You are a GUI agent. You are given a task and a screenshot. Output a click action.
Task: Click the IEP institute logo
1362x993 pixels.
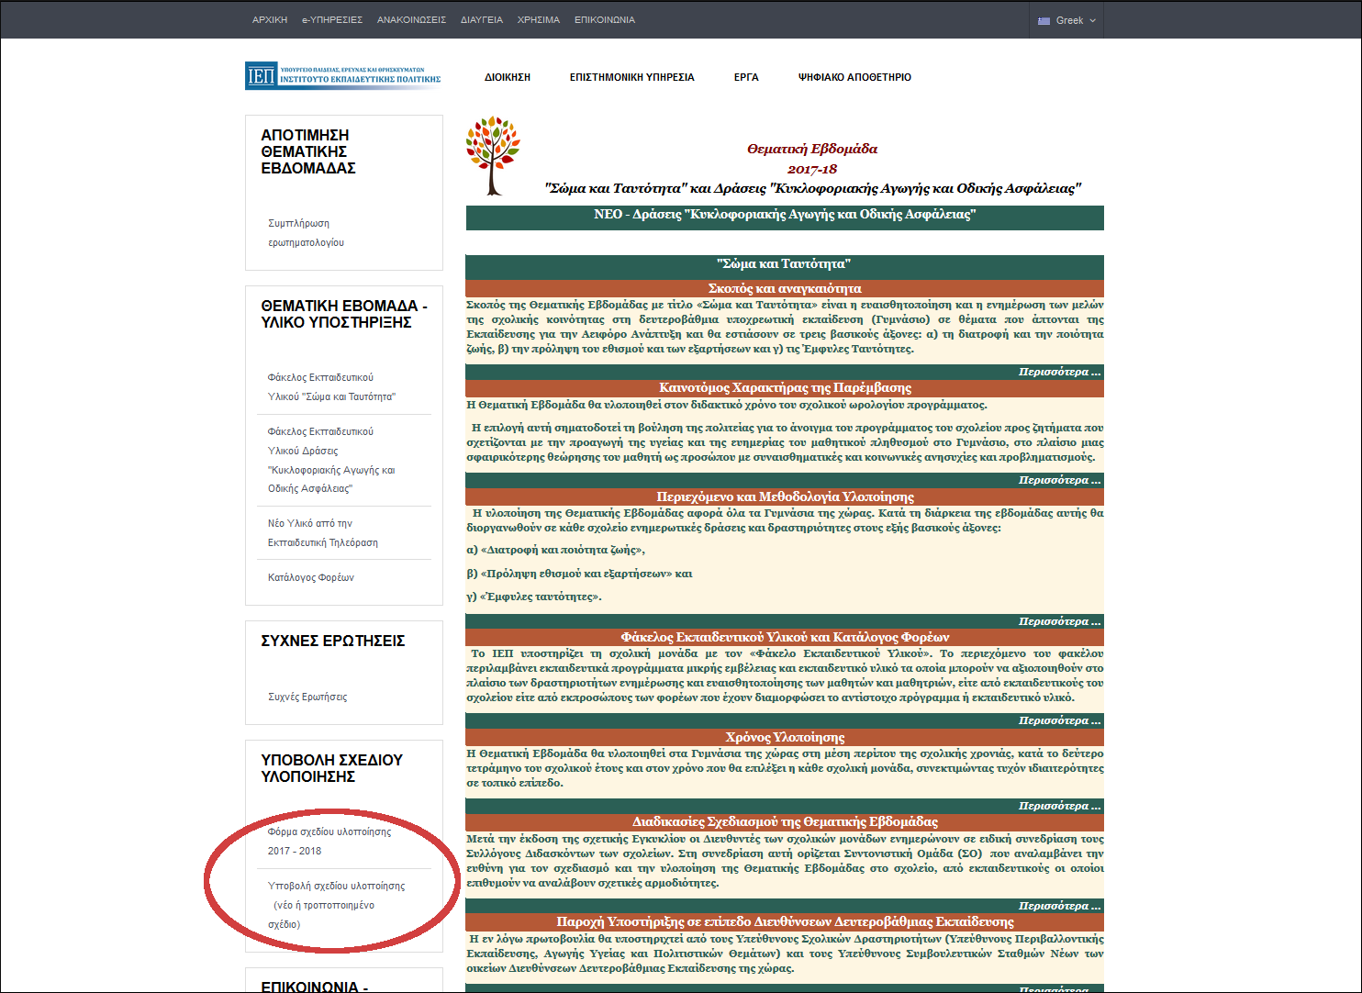343,75
